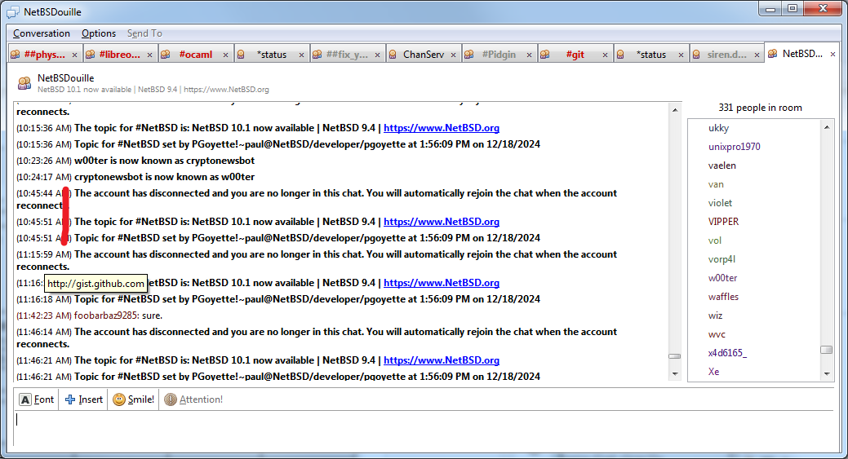Select user w00ter in the room list
848x459 pixels.
click(x=721, y=278)
